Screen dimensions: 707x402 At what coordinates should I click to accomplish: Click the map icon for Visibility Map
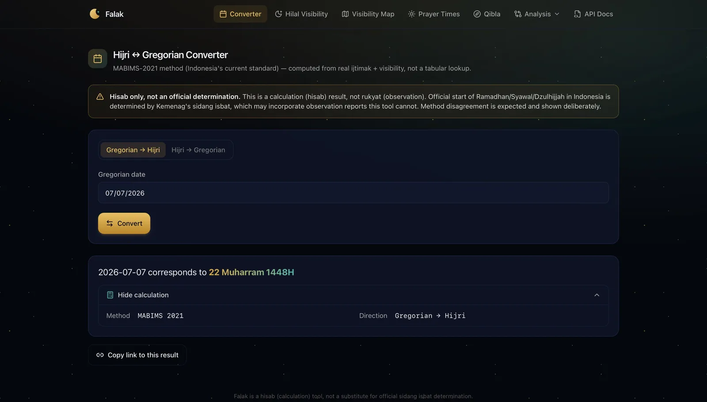pos(345,14)
